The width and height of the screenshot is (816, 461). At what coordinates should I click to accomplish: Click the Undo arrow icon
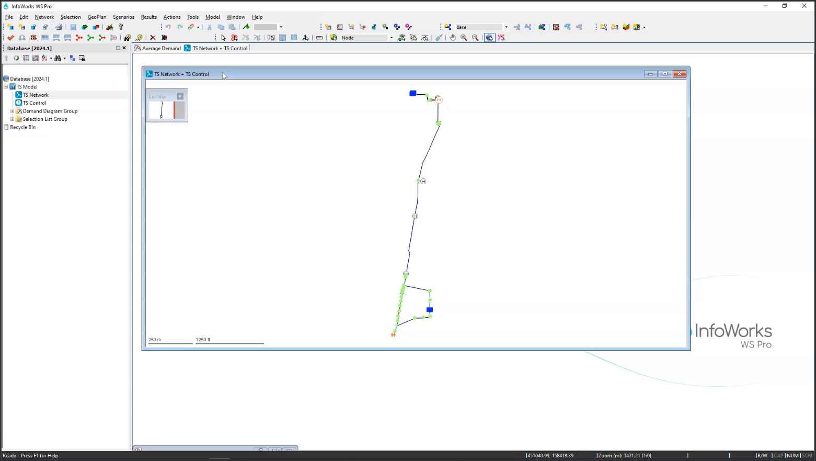pos(168,27)
